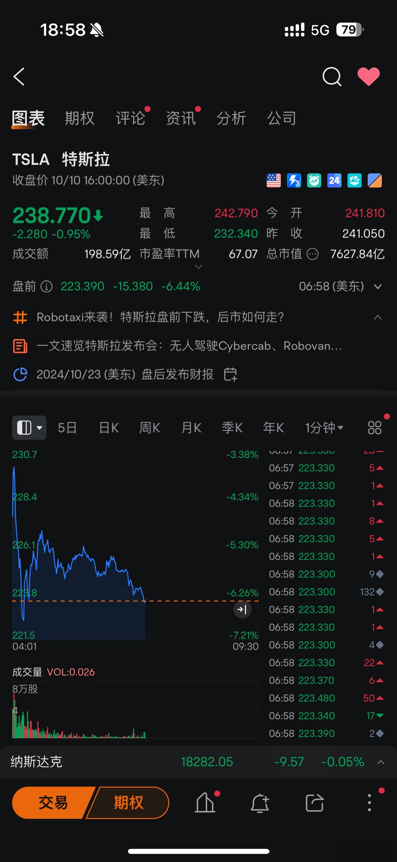Screen dimensions: 397x862
Task: Collapse the news section chevron
Action: [378, 317]
